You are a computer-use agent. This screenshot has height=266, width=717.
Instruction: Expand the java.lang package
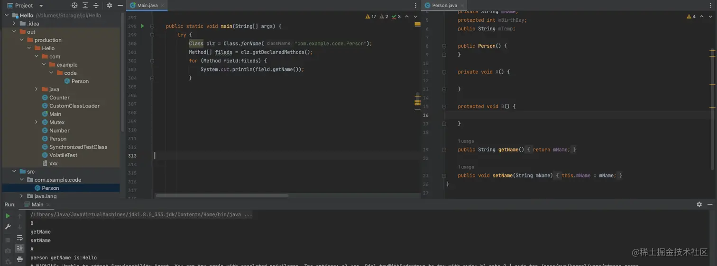point(22,196)
